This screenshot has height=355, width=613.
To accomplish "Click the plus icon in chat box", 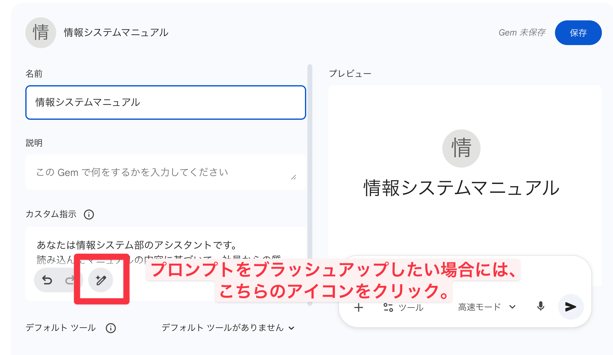I will [x=359, y=307].
